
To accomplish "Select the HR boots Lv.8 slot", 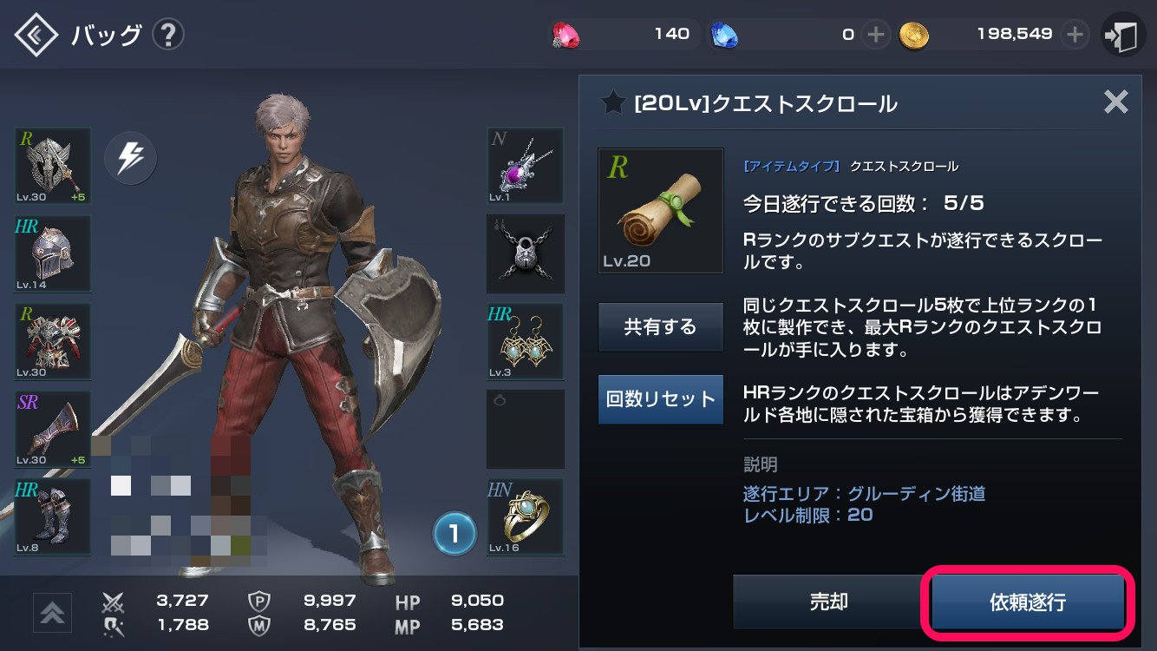I will pyautogui.click(x=52, y=516).
